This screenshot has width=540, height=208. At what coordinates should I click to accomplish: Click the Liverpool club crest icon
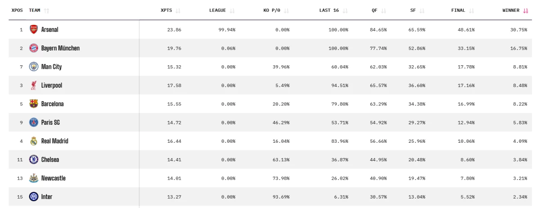point(34,85)
